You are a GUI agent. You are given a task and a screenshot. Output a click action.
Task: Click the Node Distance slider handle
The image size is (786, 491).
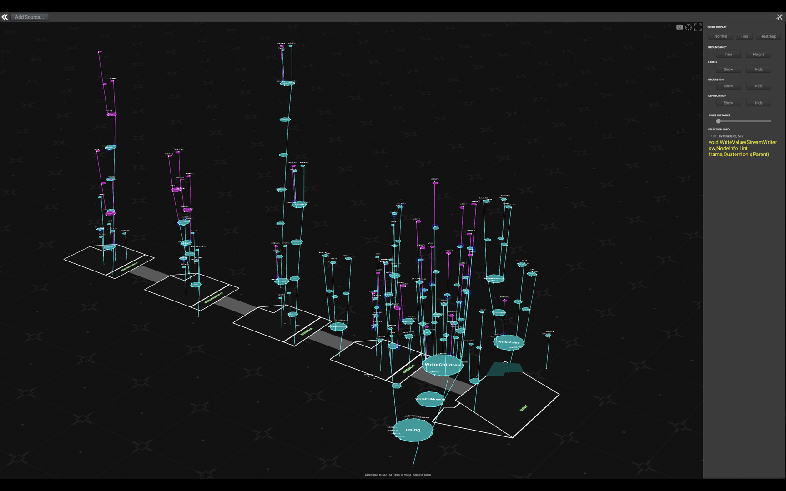click(x=719, y=121)
